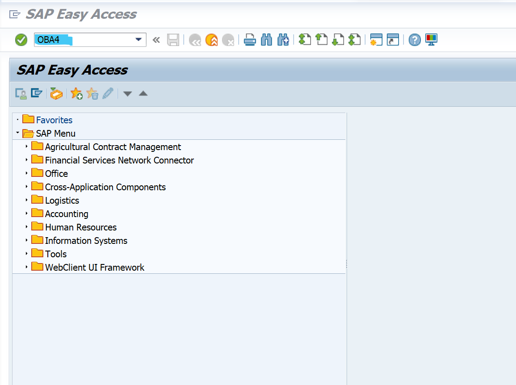Move favorite up with up-triangle icon

[x=143, y=93]
